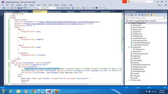Image resolution: width=168 pixels, height=94 pixels.
Task: Click Collapse All icon in Solution Explorer
Action: tap(145, 15)
